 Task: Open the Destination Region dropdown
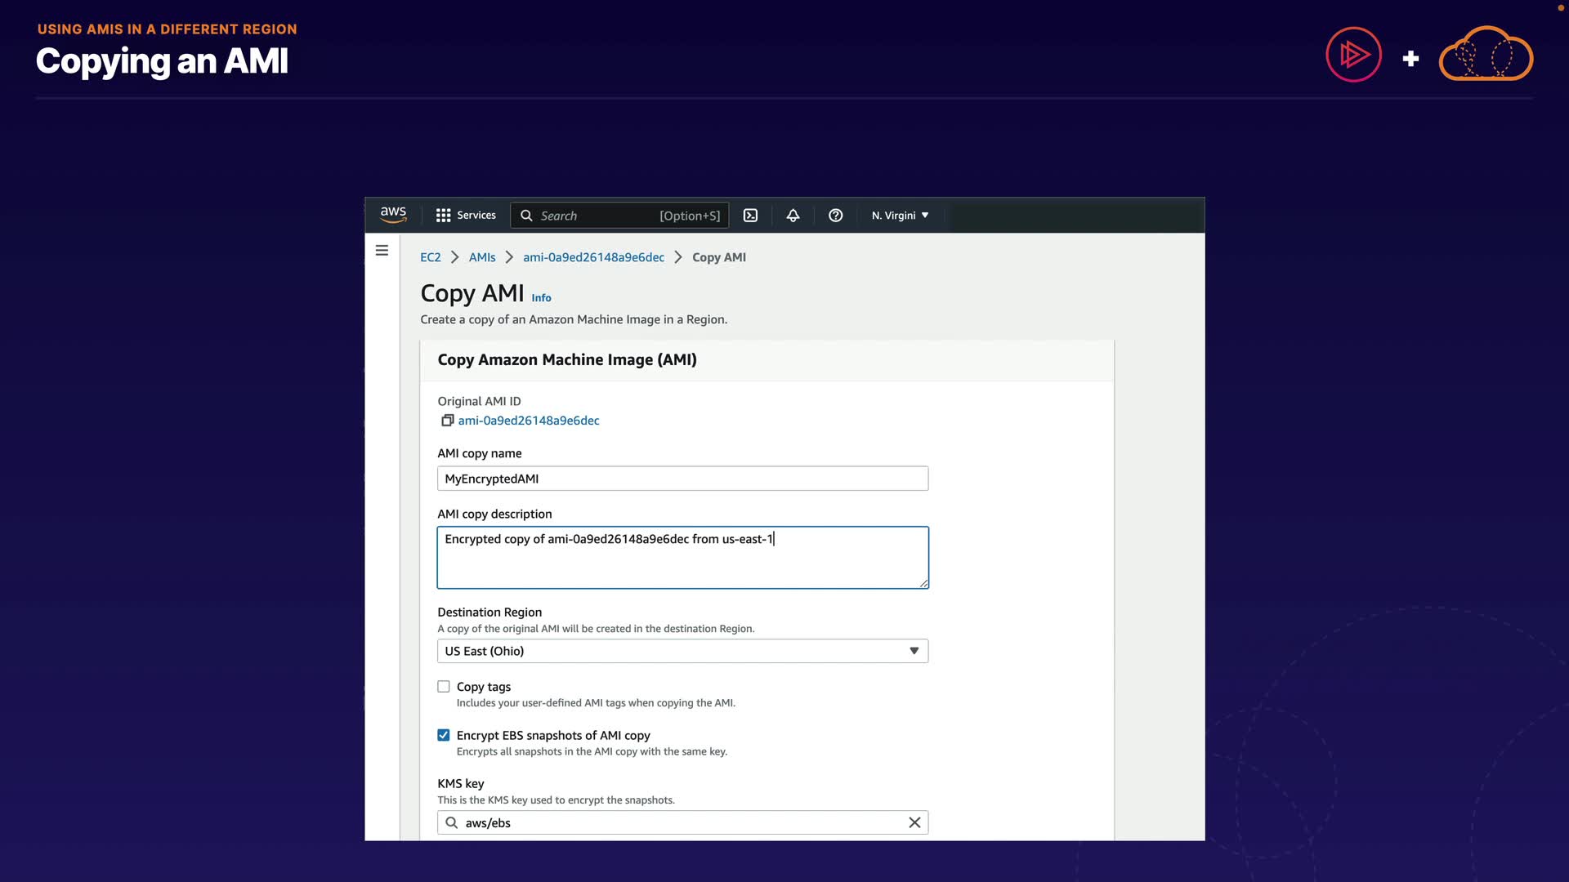[682, 651]
